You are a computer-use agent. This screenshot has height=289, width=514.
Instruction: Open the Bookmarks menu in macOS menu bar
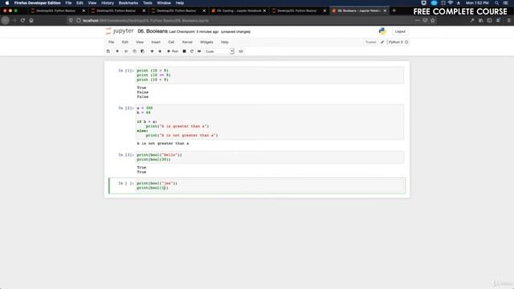click(128, 3)
